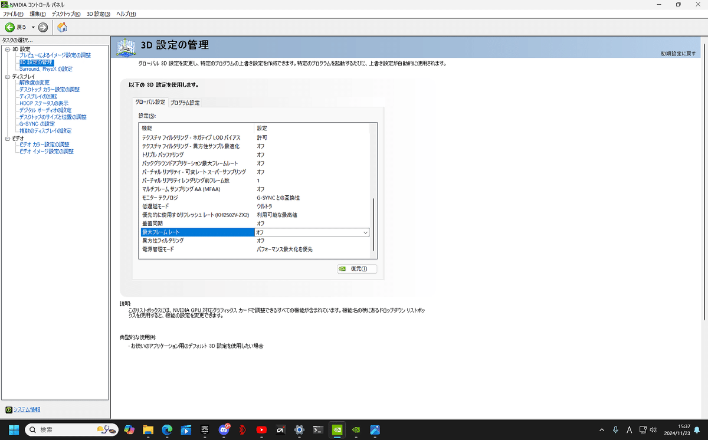Viewport: 708px width, 440px height.
Task: Click the 設定 column header
Action: pos(312,128)
